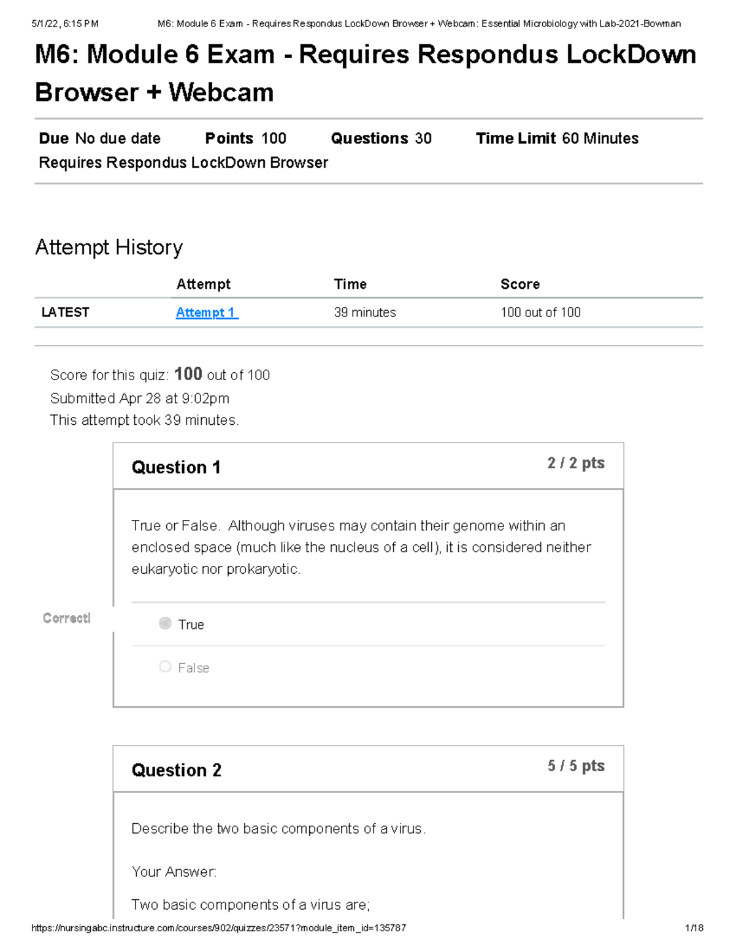Click the 39 minutes time cell
736x952 pixels.
click(365, 313)
